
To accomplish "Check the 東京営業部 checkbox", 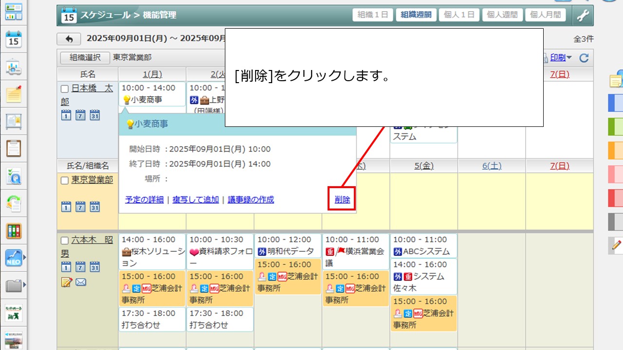I will [x=65, y=180].
